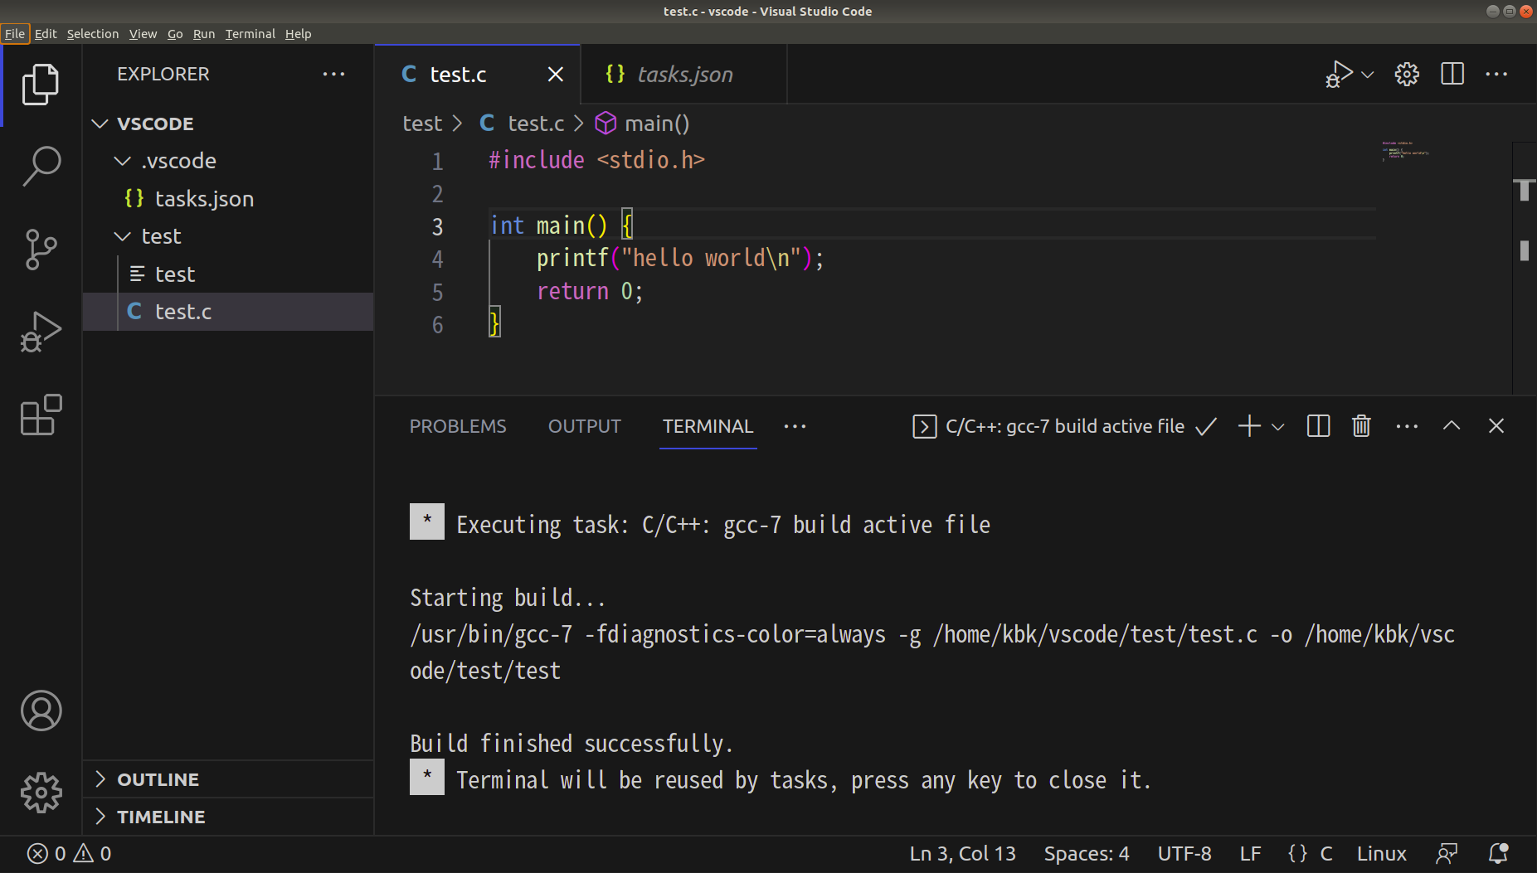Click the printf line in the editor
1537x873 pixels.
[680, 258]
